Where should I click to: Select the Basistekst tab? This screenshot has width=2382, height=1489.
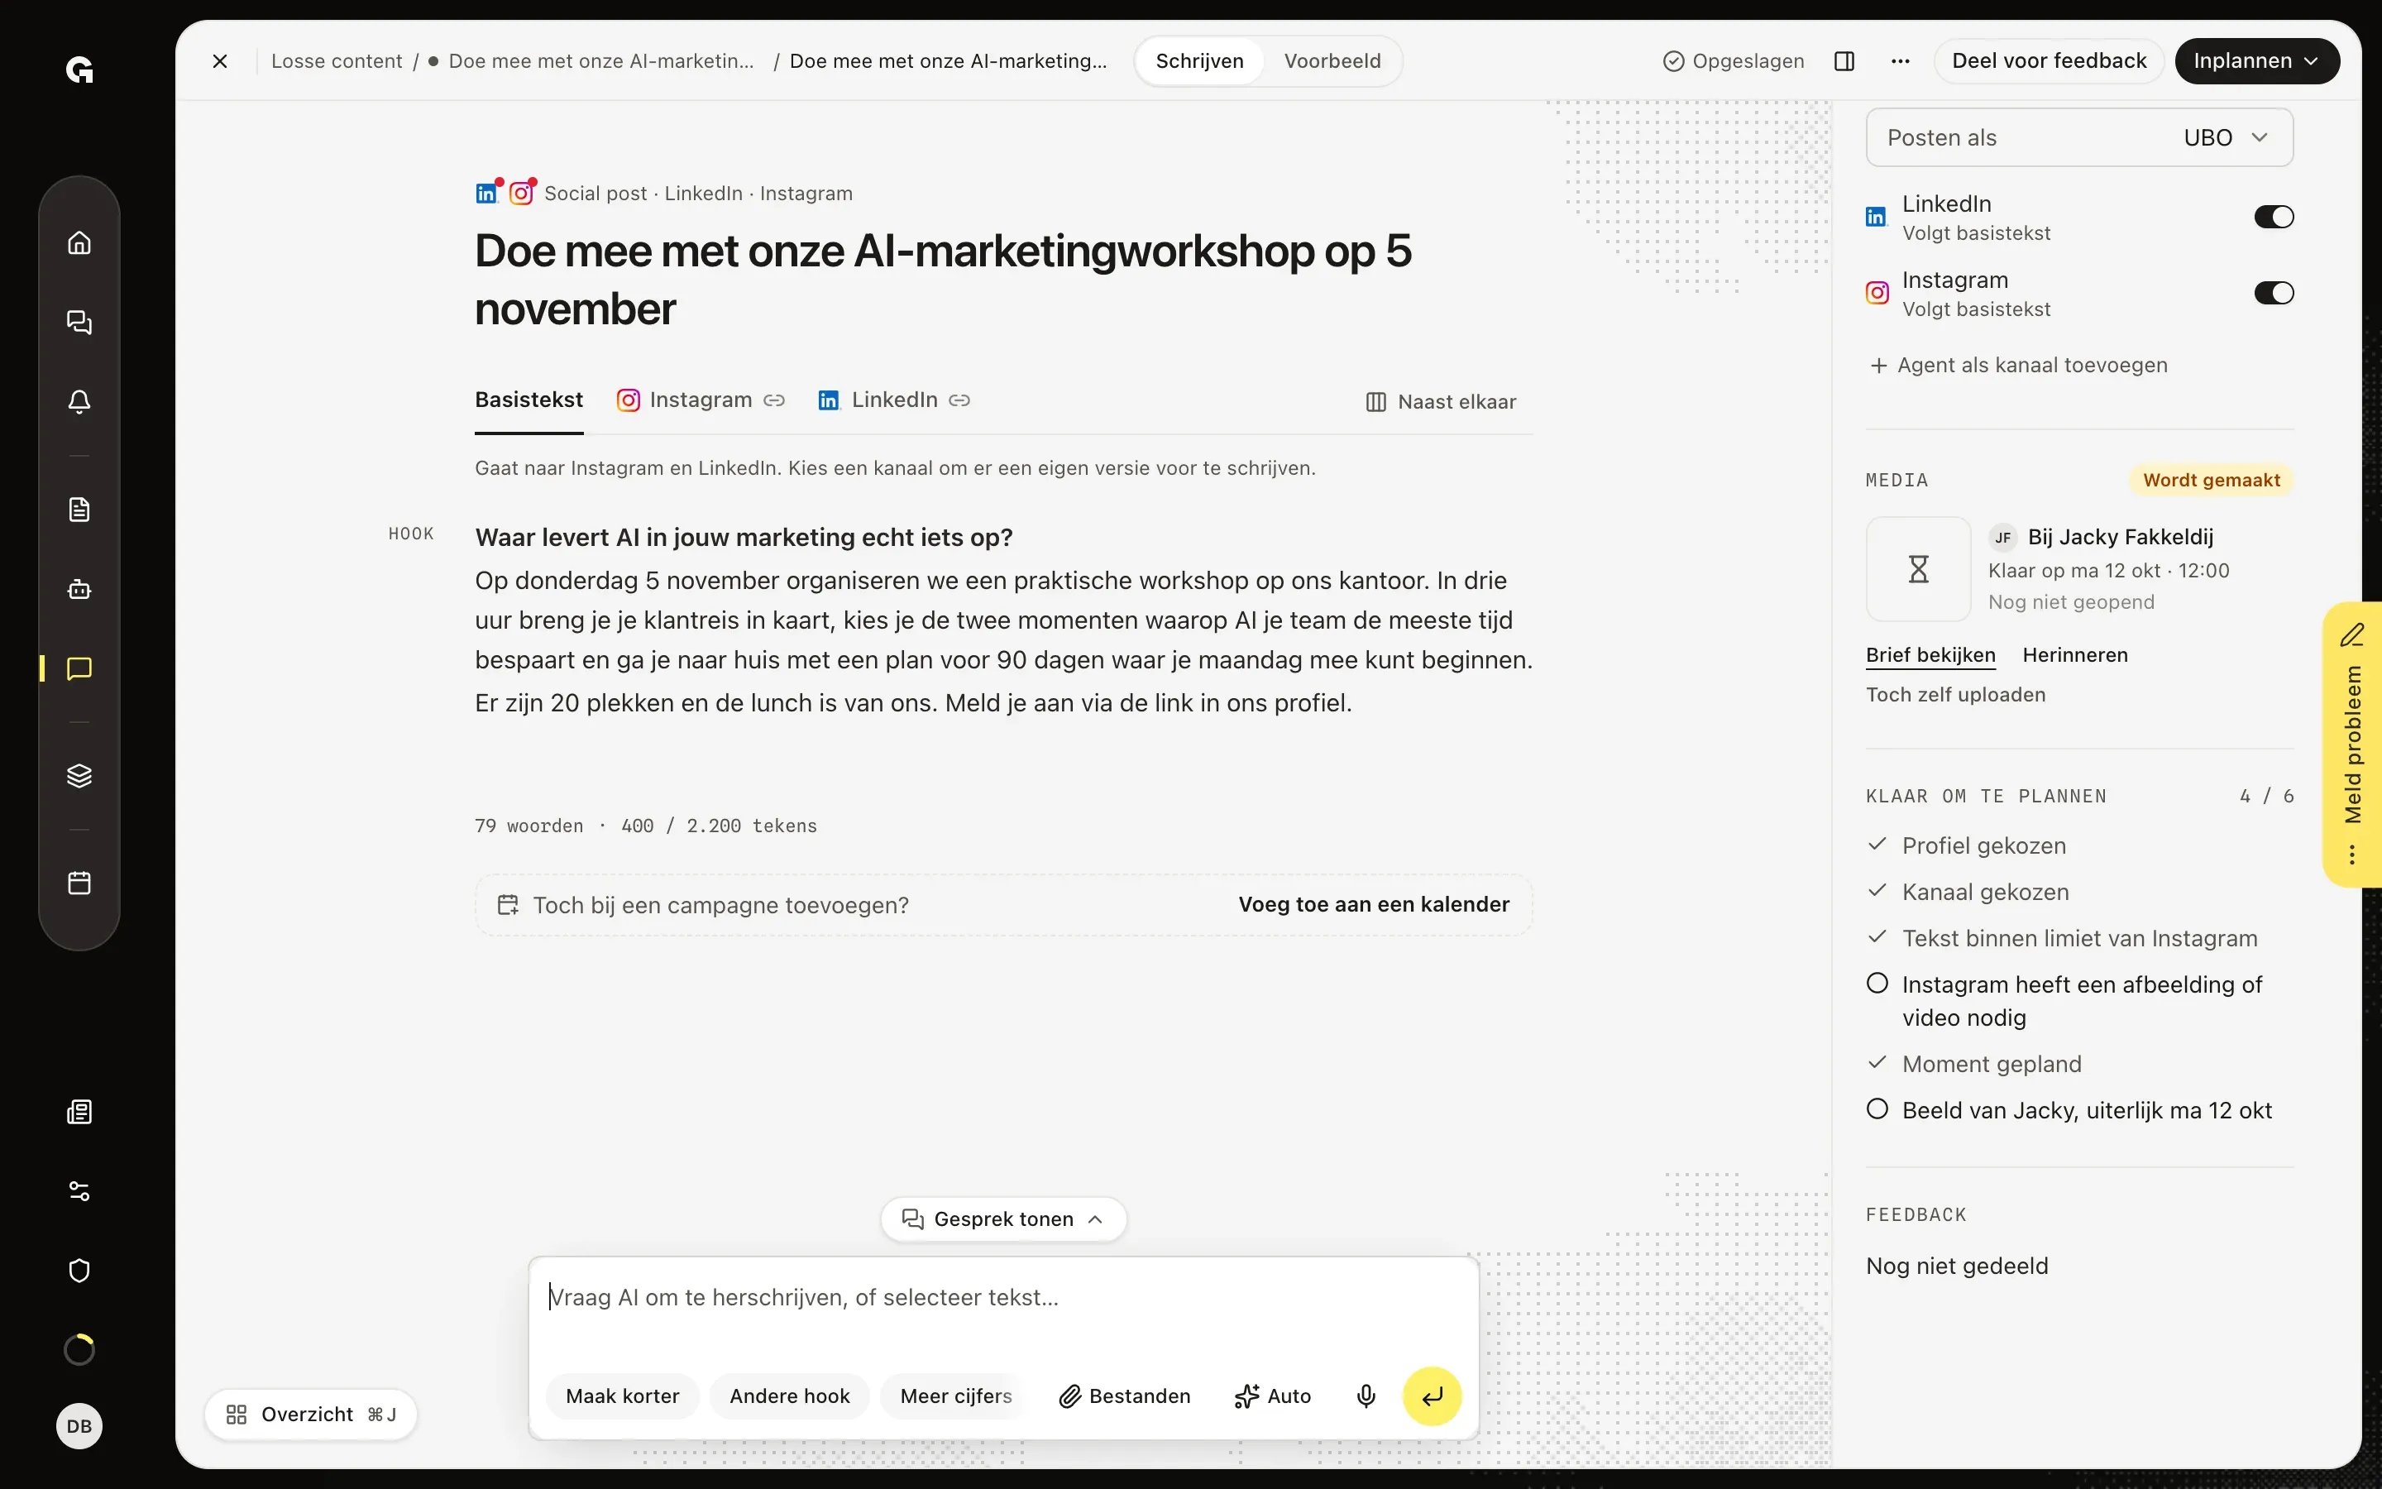(529, 400)
